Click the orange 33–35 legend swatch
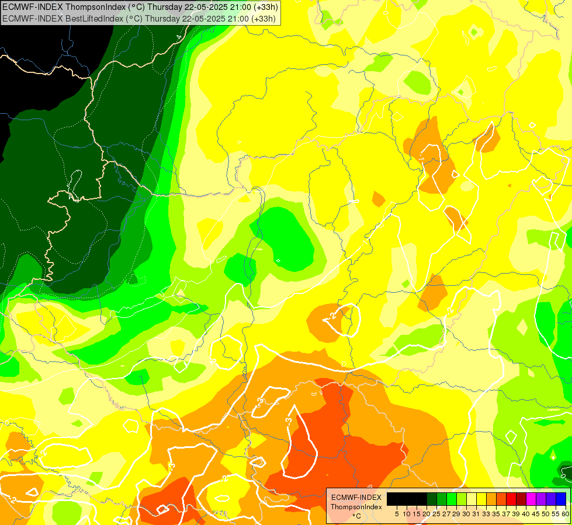The width and height of the screenshot is (572, 525). [x=491, y=499]
